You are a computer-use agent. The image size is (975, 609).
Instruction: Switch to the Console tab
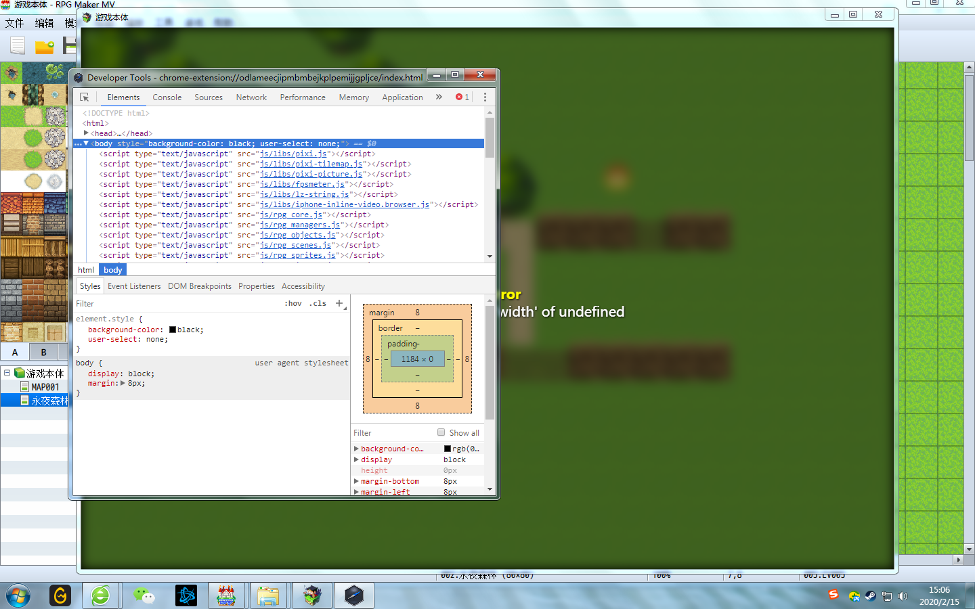[x=167, y=97]
